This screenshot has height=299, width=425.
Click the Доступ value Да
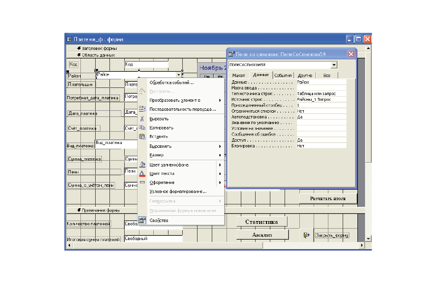click(x=321, y=140)
